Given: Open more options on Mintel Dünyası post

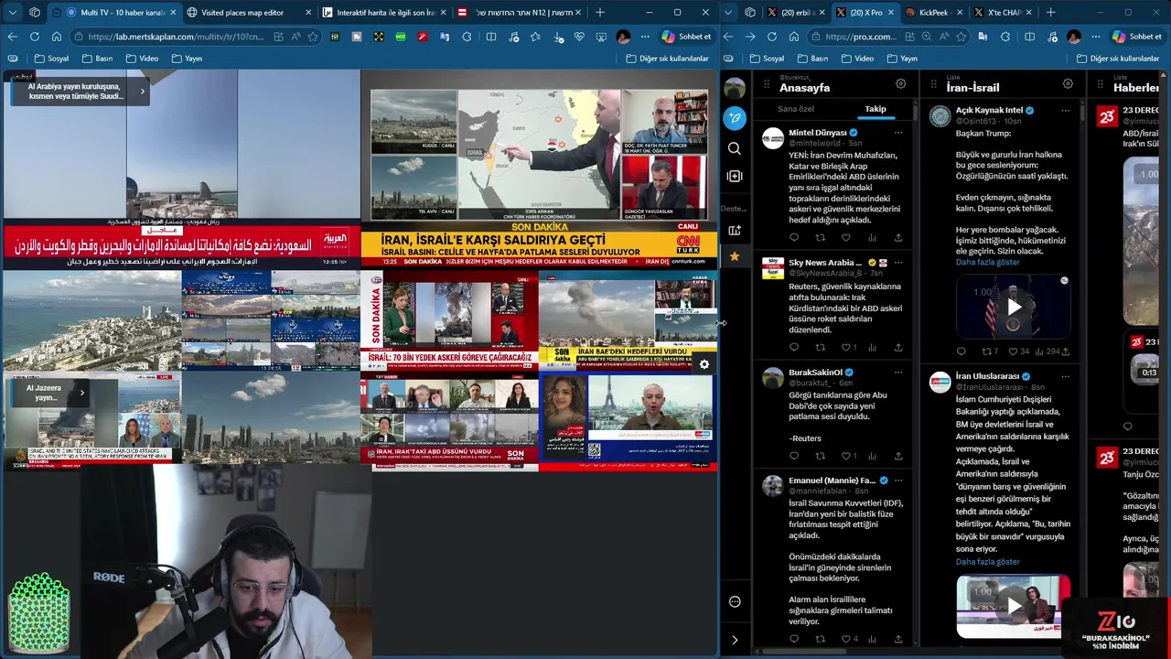Looking at the screenshot, I should click(897, 133).
